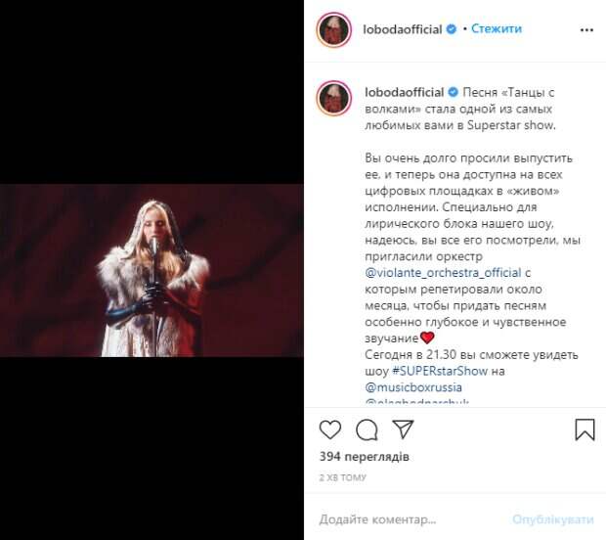View the 394 переглядів count

pyautogui.click(x=364, y=457)
